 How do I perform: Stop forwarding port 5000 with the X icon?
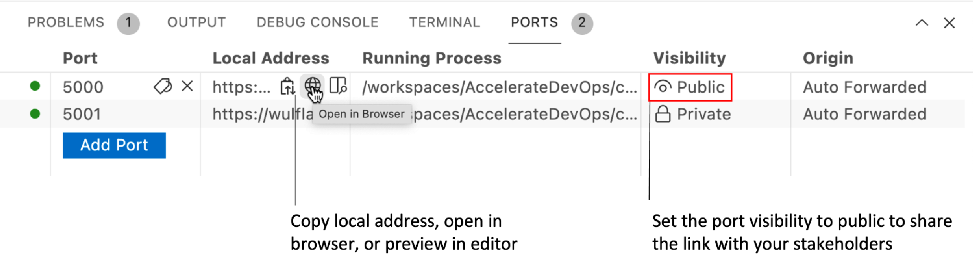pyautogui.click(x=188, y=86)
